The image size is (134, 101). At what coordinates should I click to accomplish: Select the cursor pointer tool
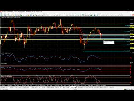pos(45,15)
